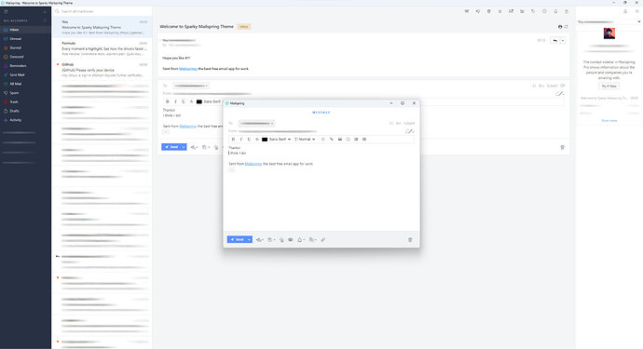
Task: Click Send in the inline reply composer
Action: 171,147
